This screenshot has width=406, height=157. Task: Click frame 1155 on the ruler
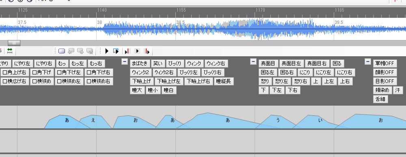pos(181,10)
